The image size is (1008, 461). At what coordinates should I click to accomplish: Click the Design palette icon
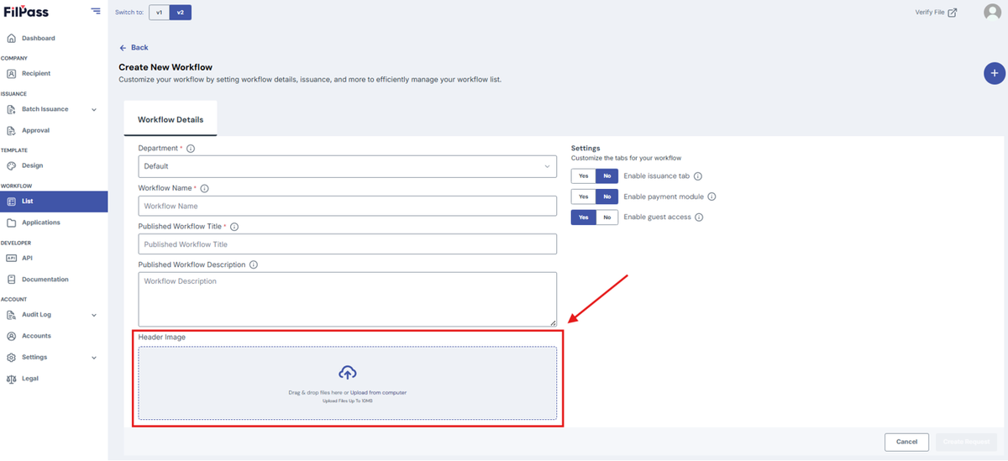pos(12,166)
